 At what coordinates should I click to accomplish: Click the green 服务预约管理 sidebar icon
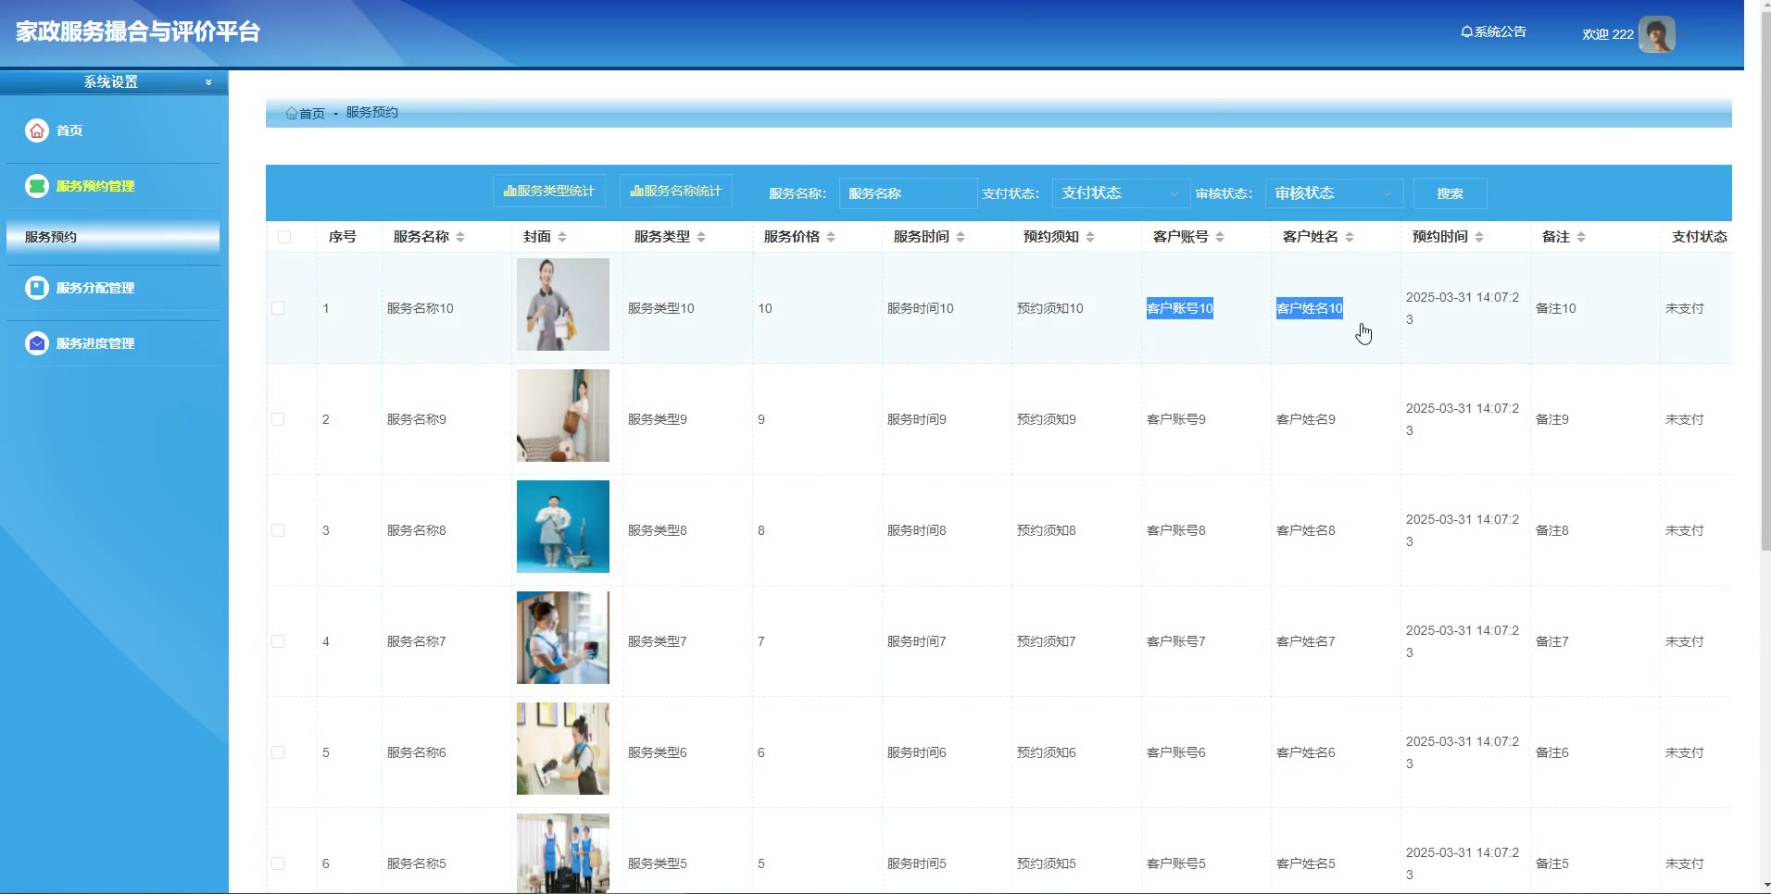[x=36, y=186]
